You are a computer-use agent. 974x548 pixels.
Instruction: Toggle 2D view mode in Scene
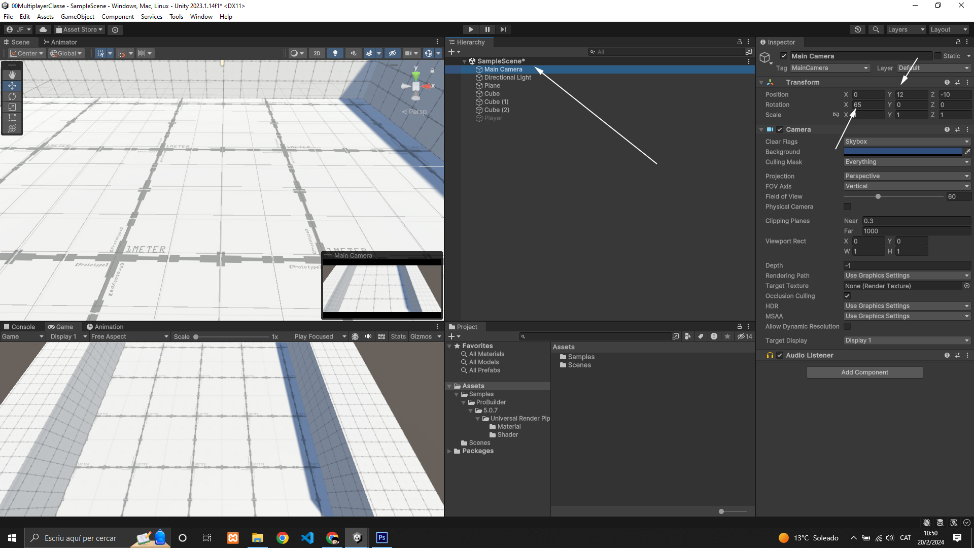coord(317,53)
